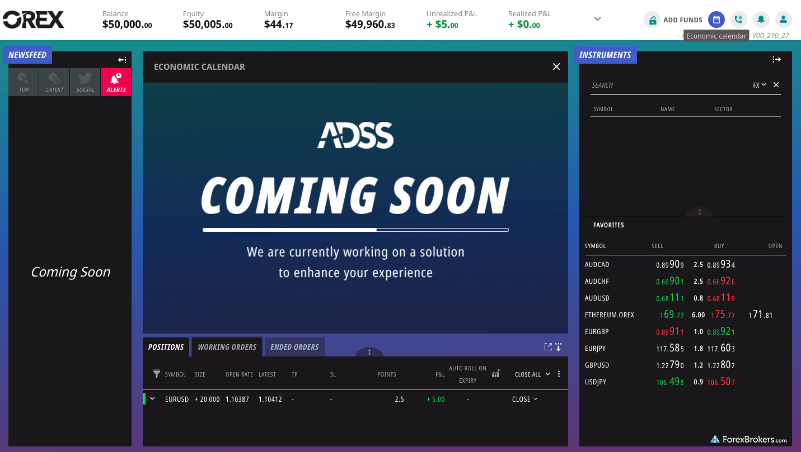
Task: Select AUDCAD in Favorites
Action: point(597,265)
